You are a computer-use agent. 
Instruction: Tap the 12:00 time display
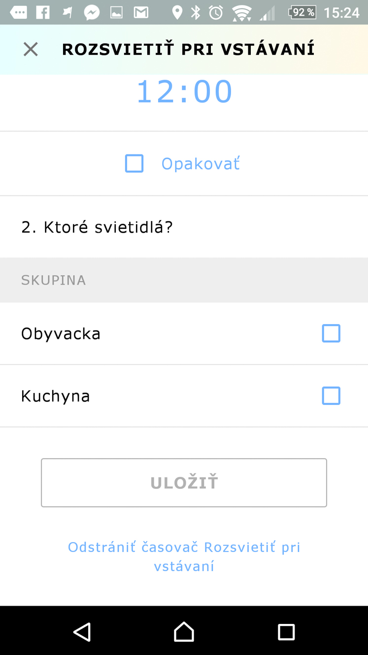[184, 92]
